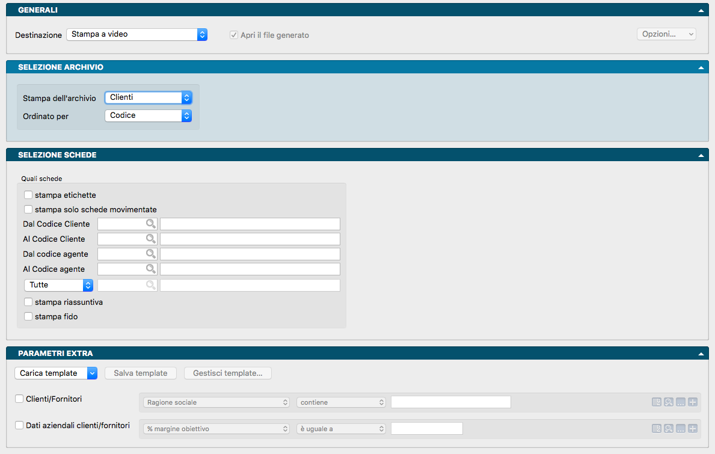Image resolution: width=715 pixels, height=454 pixels.
Task: Enable the stampa etichette checkbox
Action: [x=28, y=195]
